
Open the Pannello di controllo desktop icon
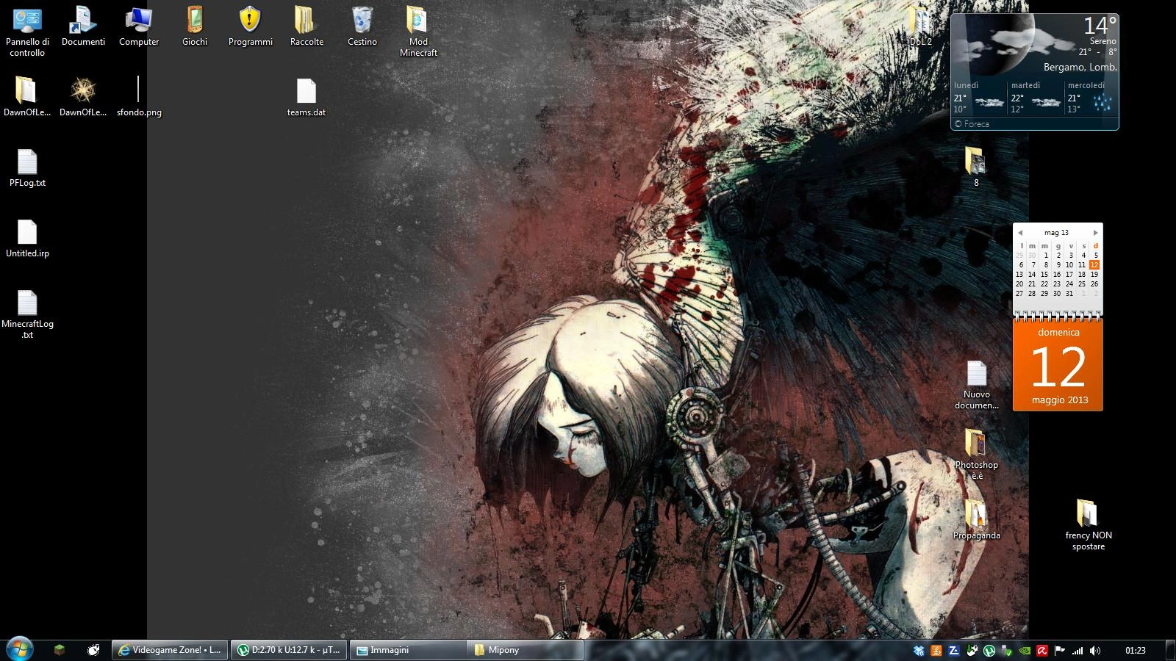pos(27,32)
